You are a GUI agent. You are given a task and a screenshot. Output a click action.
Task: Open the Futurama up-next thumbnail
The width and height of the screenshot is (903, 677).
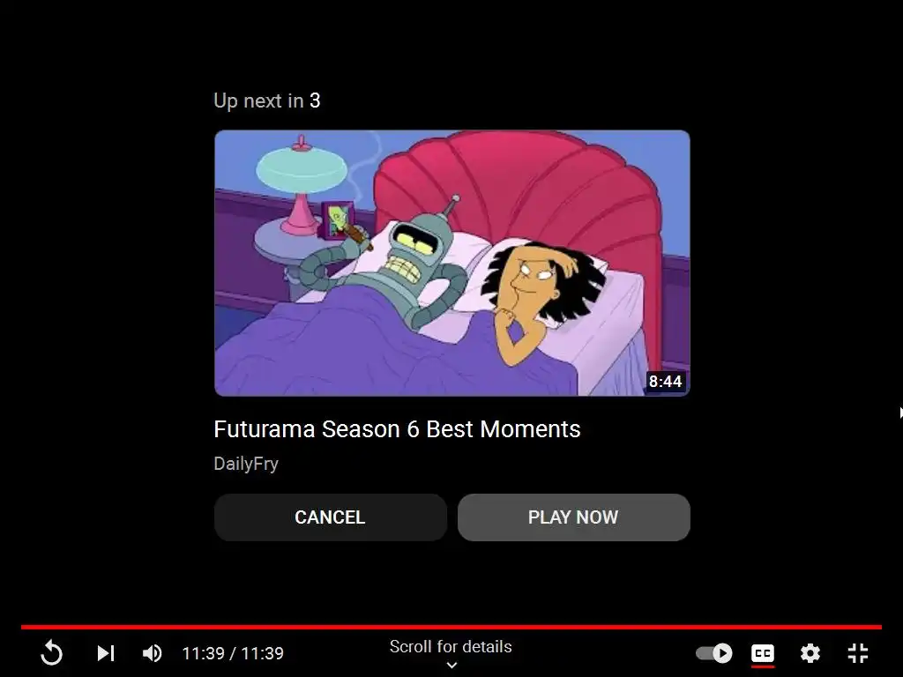[452, 263]
